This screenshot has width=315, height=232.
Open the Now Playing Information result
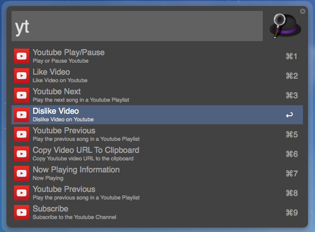click(151, 173)
